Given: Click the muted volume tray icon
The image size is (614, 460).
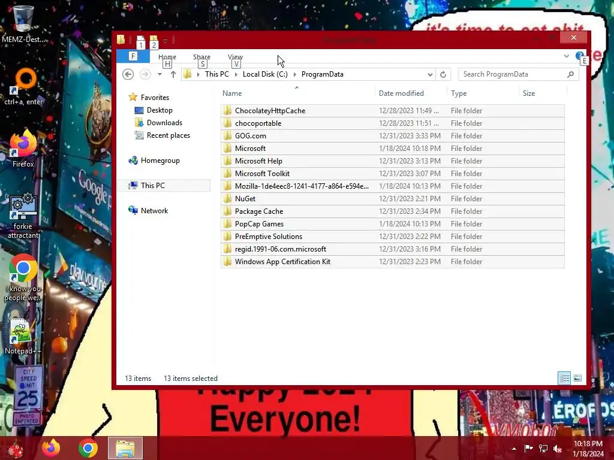Looking at the screenshot, I should (x=558, y=449).
